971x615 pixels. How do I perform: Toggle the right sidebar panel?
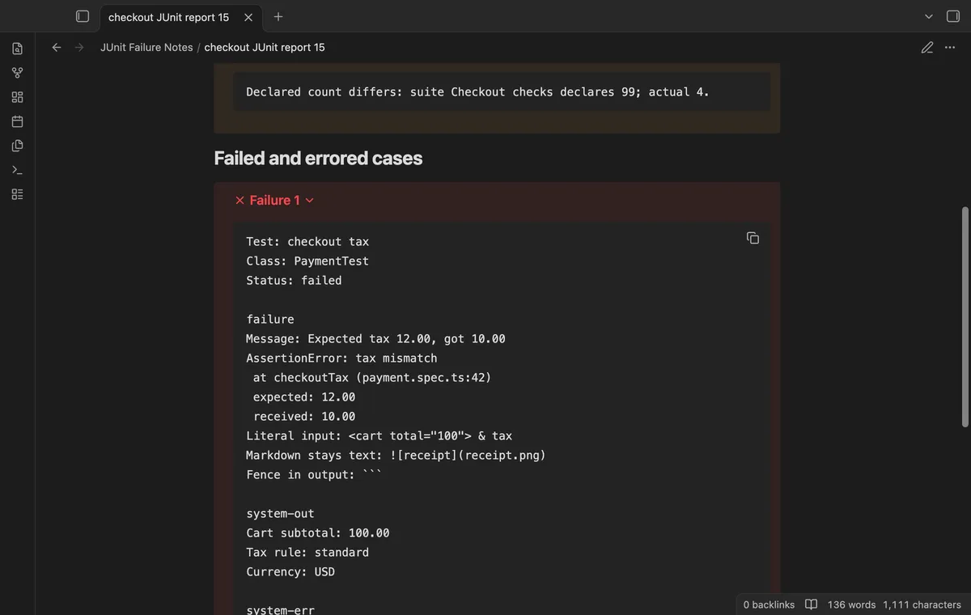click(953, 16)
